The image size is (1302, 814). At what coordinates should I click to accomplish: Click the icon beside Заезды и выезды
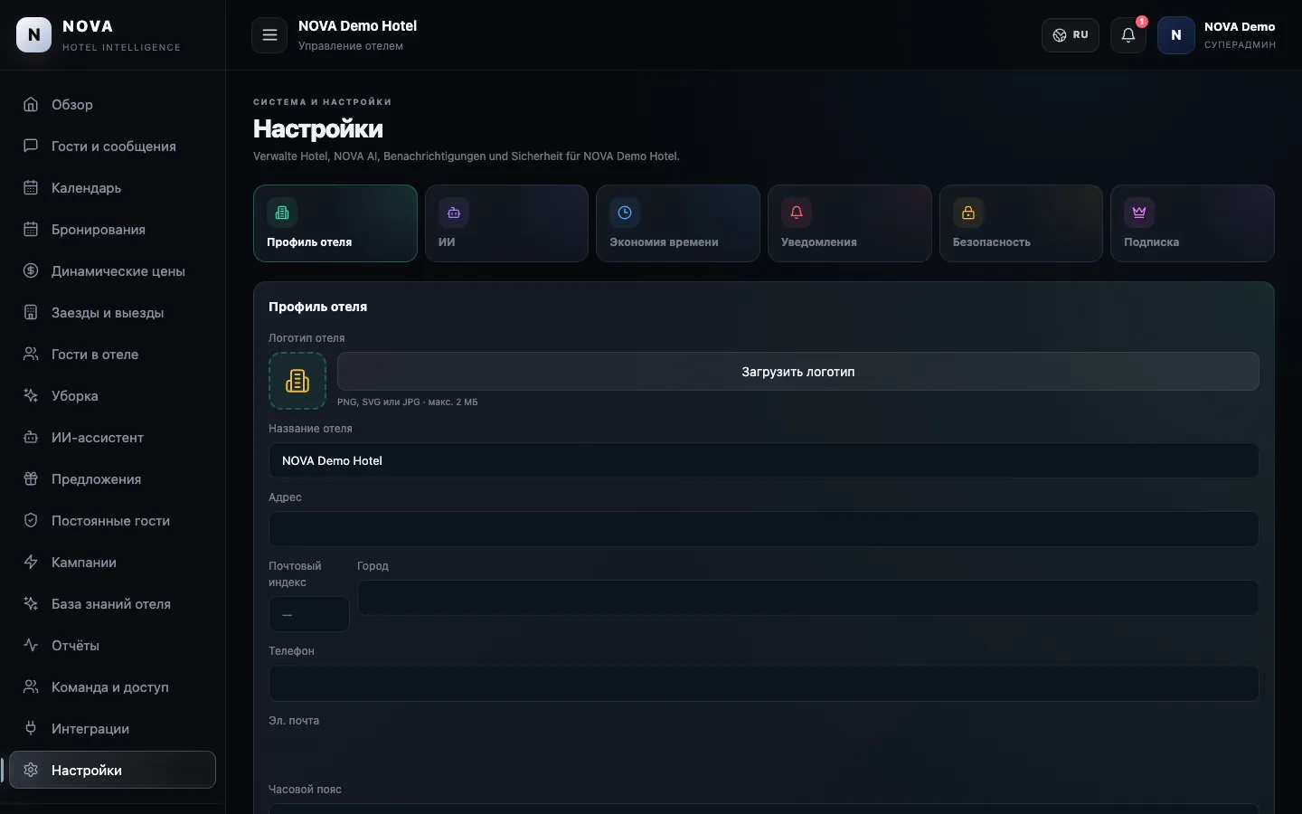coord(31,312)
